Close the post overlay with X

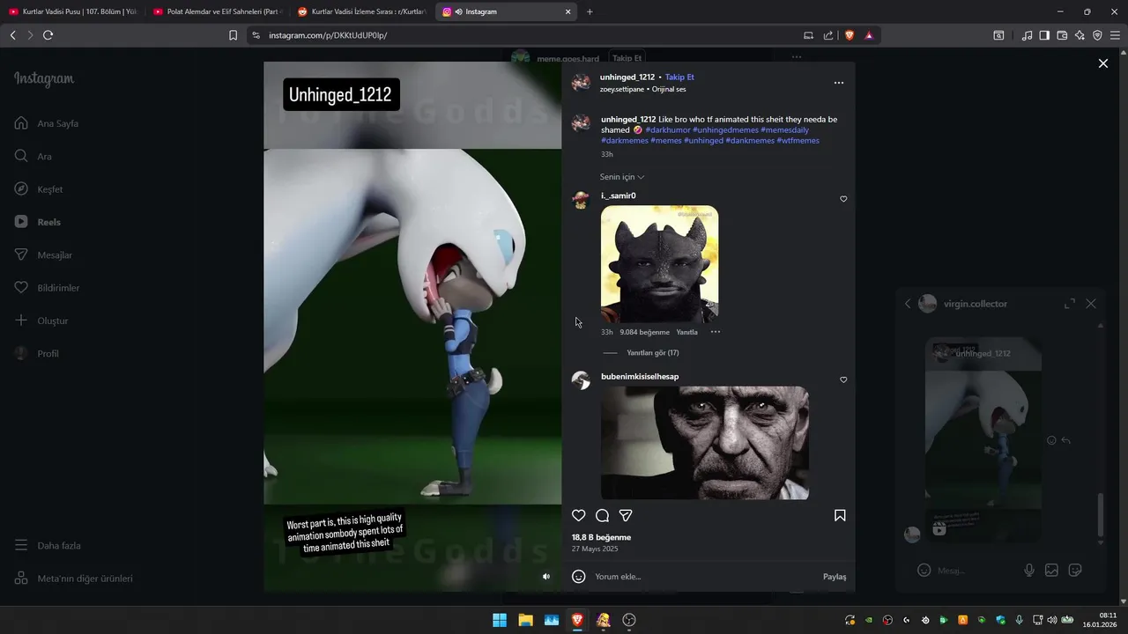coord(1102,63)
